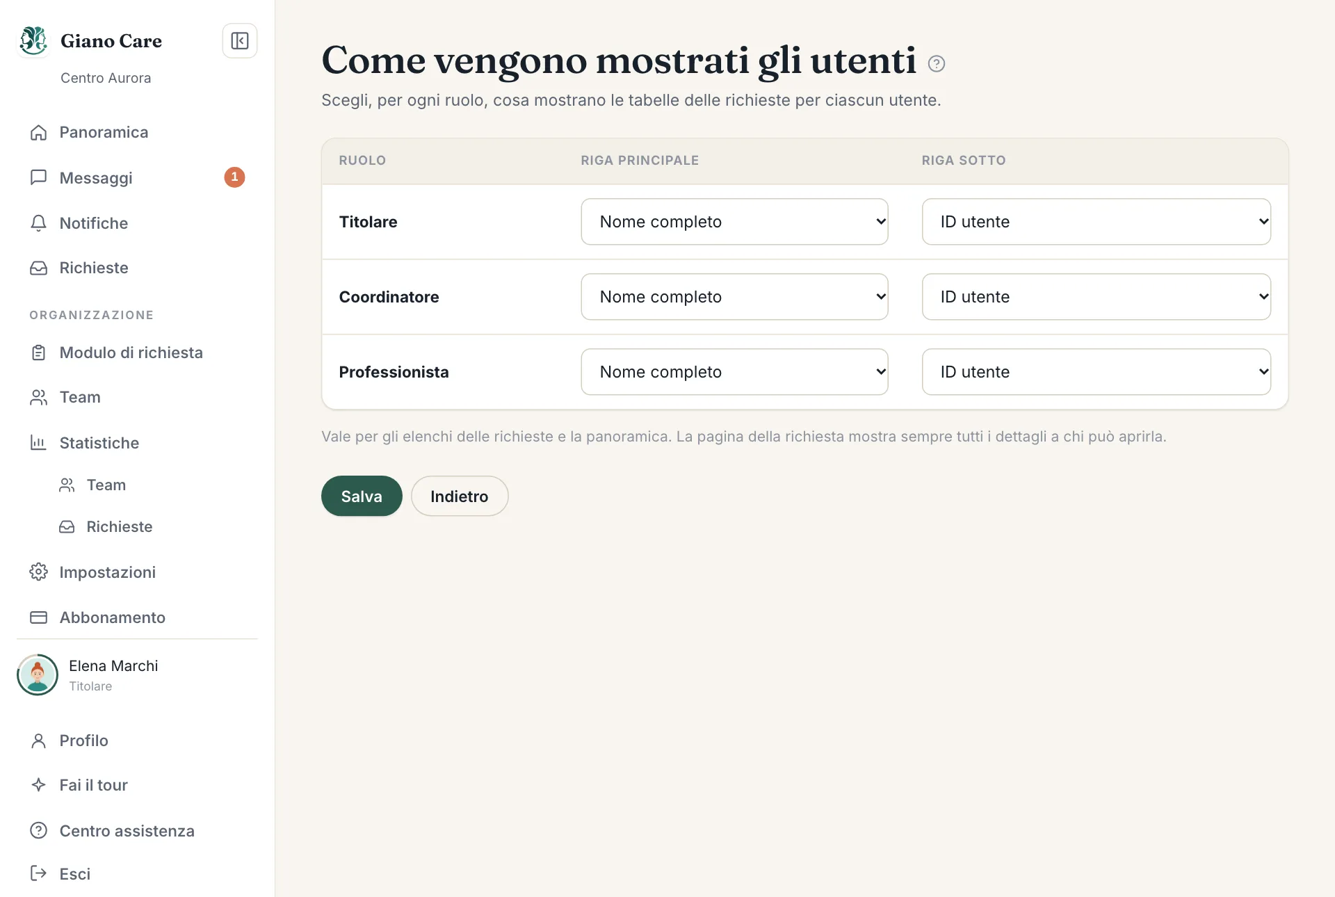This screenshot has height=897, width=1335.
Task: Go back with the Indietro button
Action: [x=460, y=496]
